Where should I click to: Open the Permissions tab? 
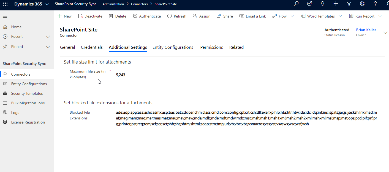point(211,47)
